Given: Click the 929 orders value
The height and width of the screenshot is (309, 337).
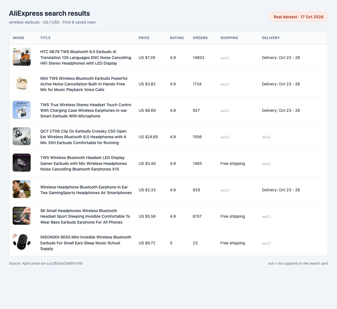Looking at the screenshot, I should (196, 190).
